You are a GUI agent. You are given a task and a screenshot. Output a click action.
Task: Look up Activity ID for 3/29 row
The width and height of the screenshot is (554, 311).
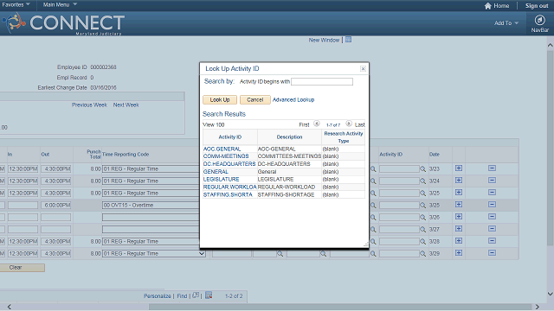422,254
